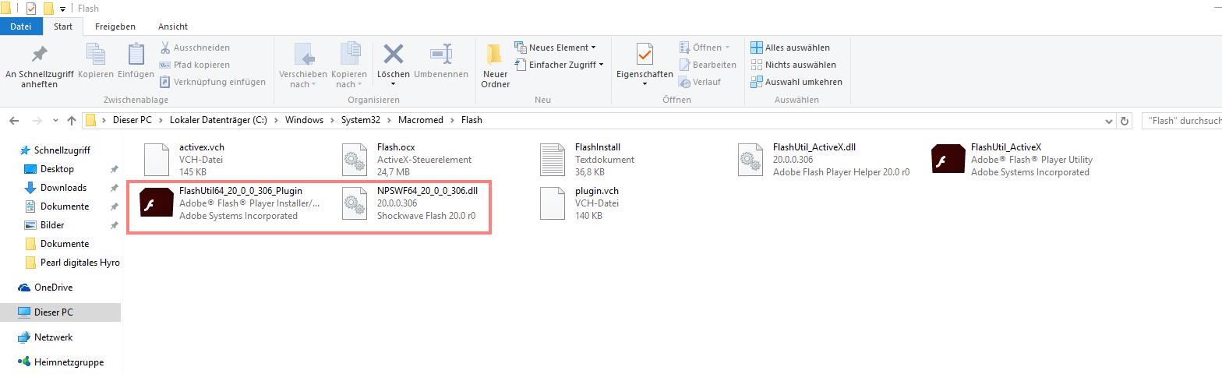This screenshot has height=374, width=1222.
Task: Refresh the folder view button
Action: tap(1124, 121)
